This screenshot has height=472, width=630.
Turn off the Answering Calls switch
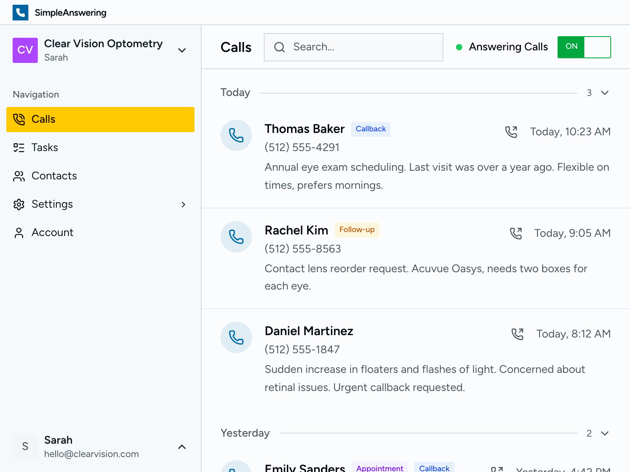coord(584,47)
